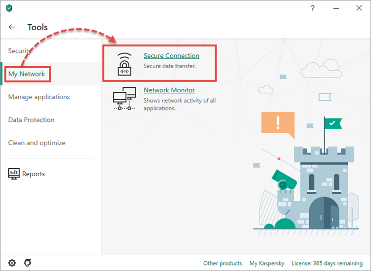371x271 pixels.
Task: Click the Kaspersky shield logo icon
Action: point(9,8)
